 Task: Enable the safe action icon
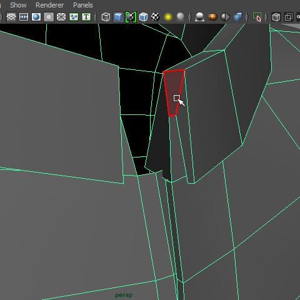[74, 17]
